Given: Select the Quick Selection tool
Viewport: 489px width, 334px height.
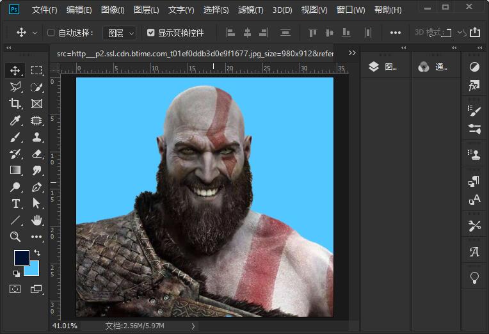Looking at the screenshot, I should tap(36, 87).
